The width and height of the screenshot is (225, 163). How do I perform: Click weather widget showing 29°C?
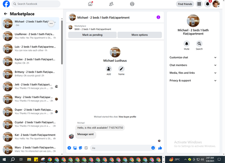pos(175,159)
